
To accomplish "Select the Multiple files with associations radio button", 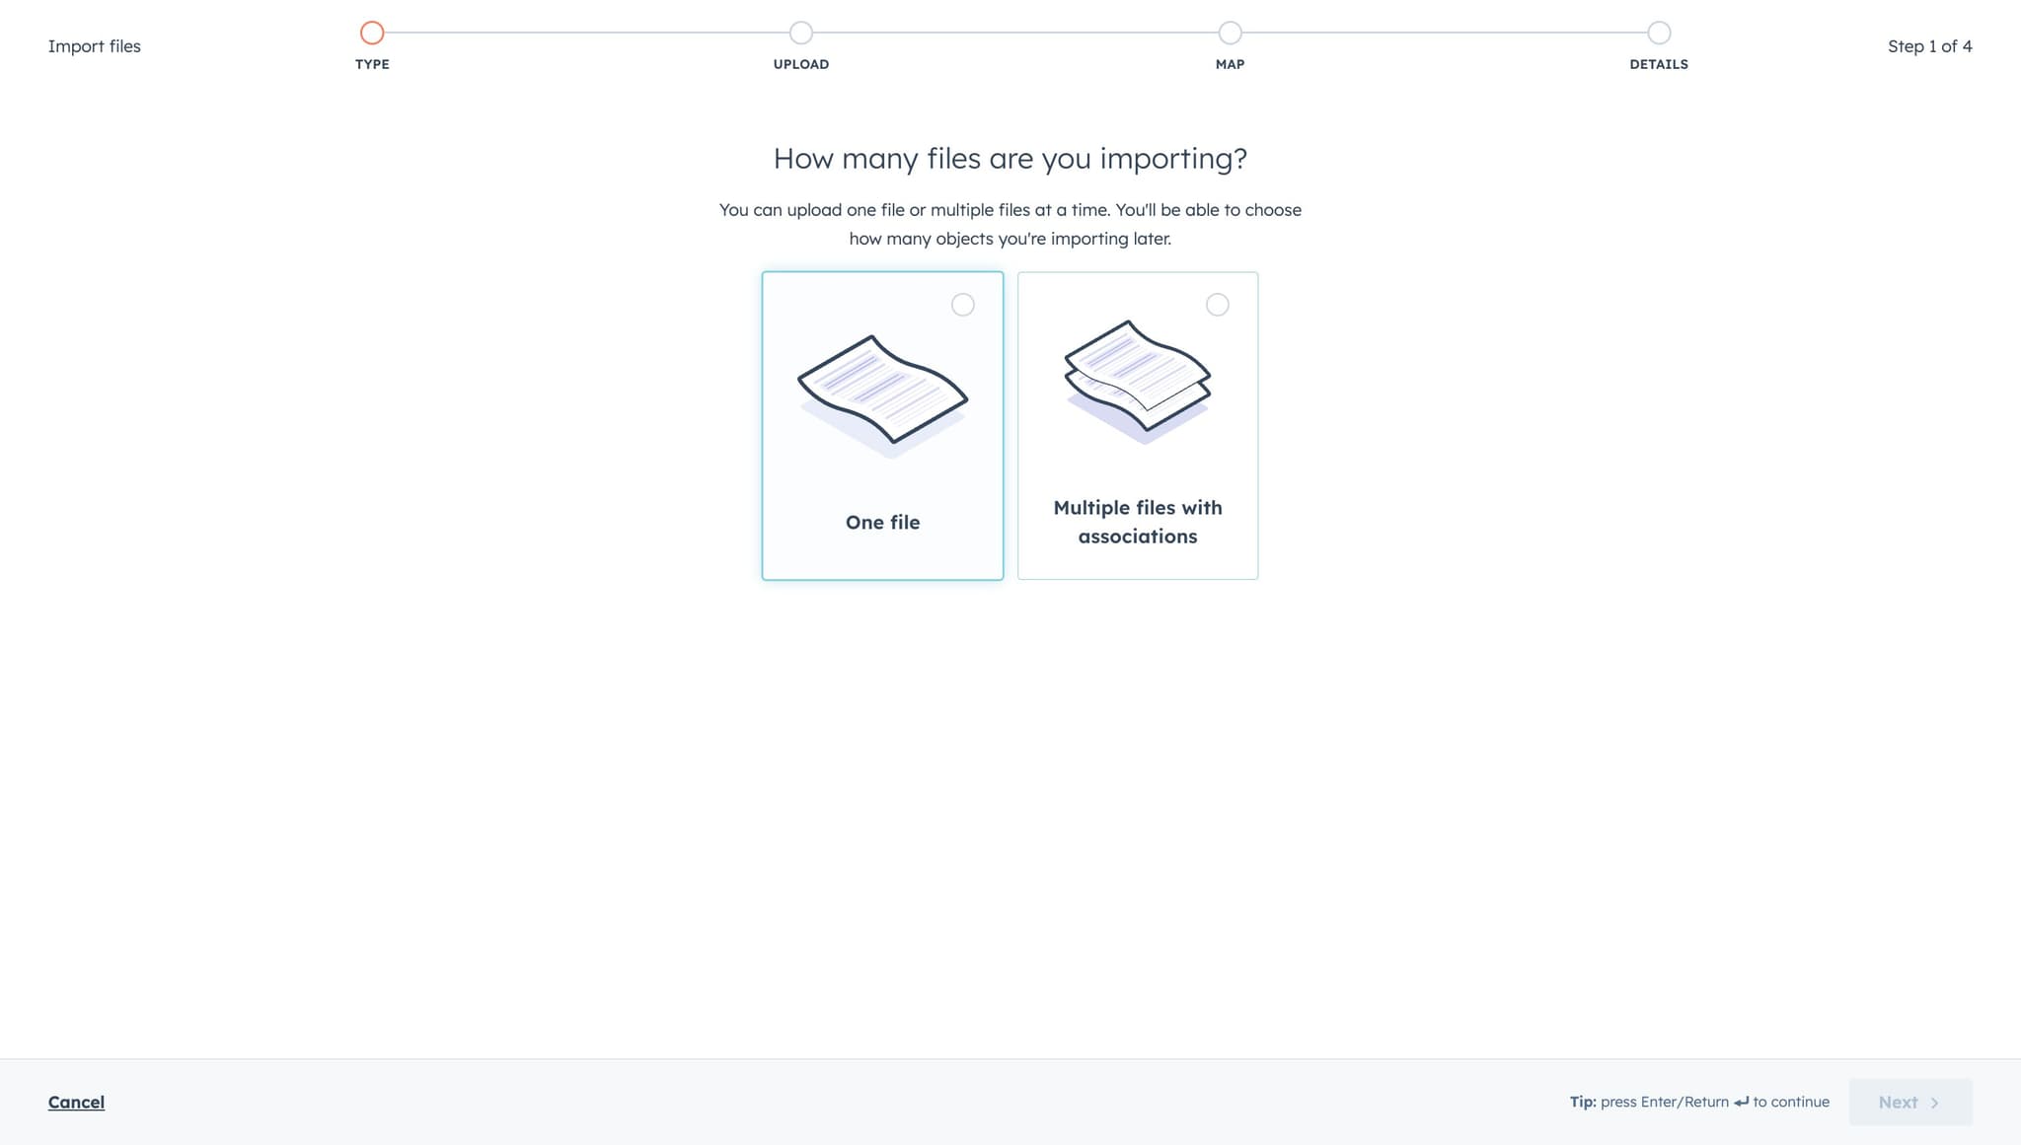I will pyautogui.click(x=1218, y=305).
